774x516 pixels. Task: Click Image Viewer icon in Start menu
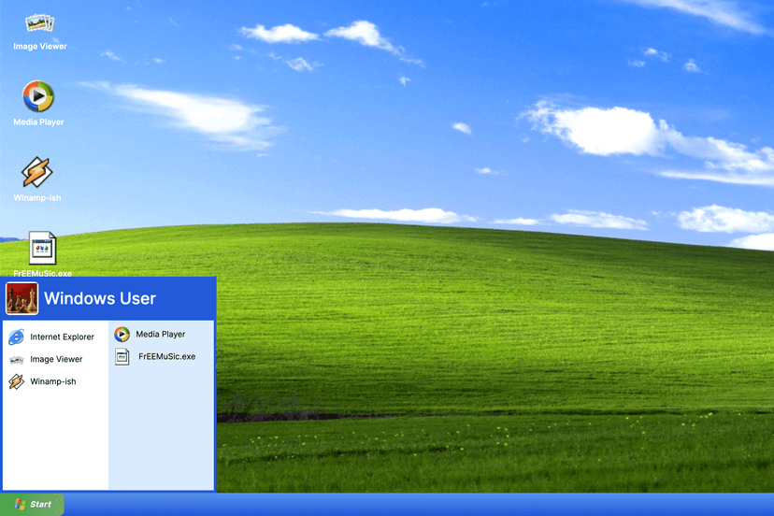(x=16, y=360)
